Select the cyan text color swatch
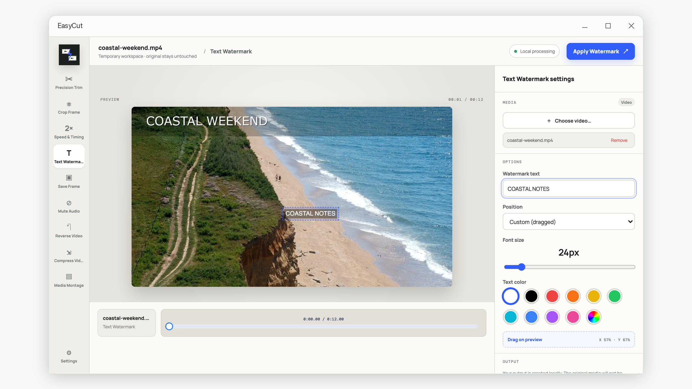 click(511, 317)
